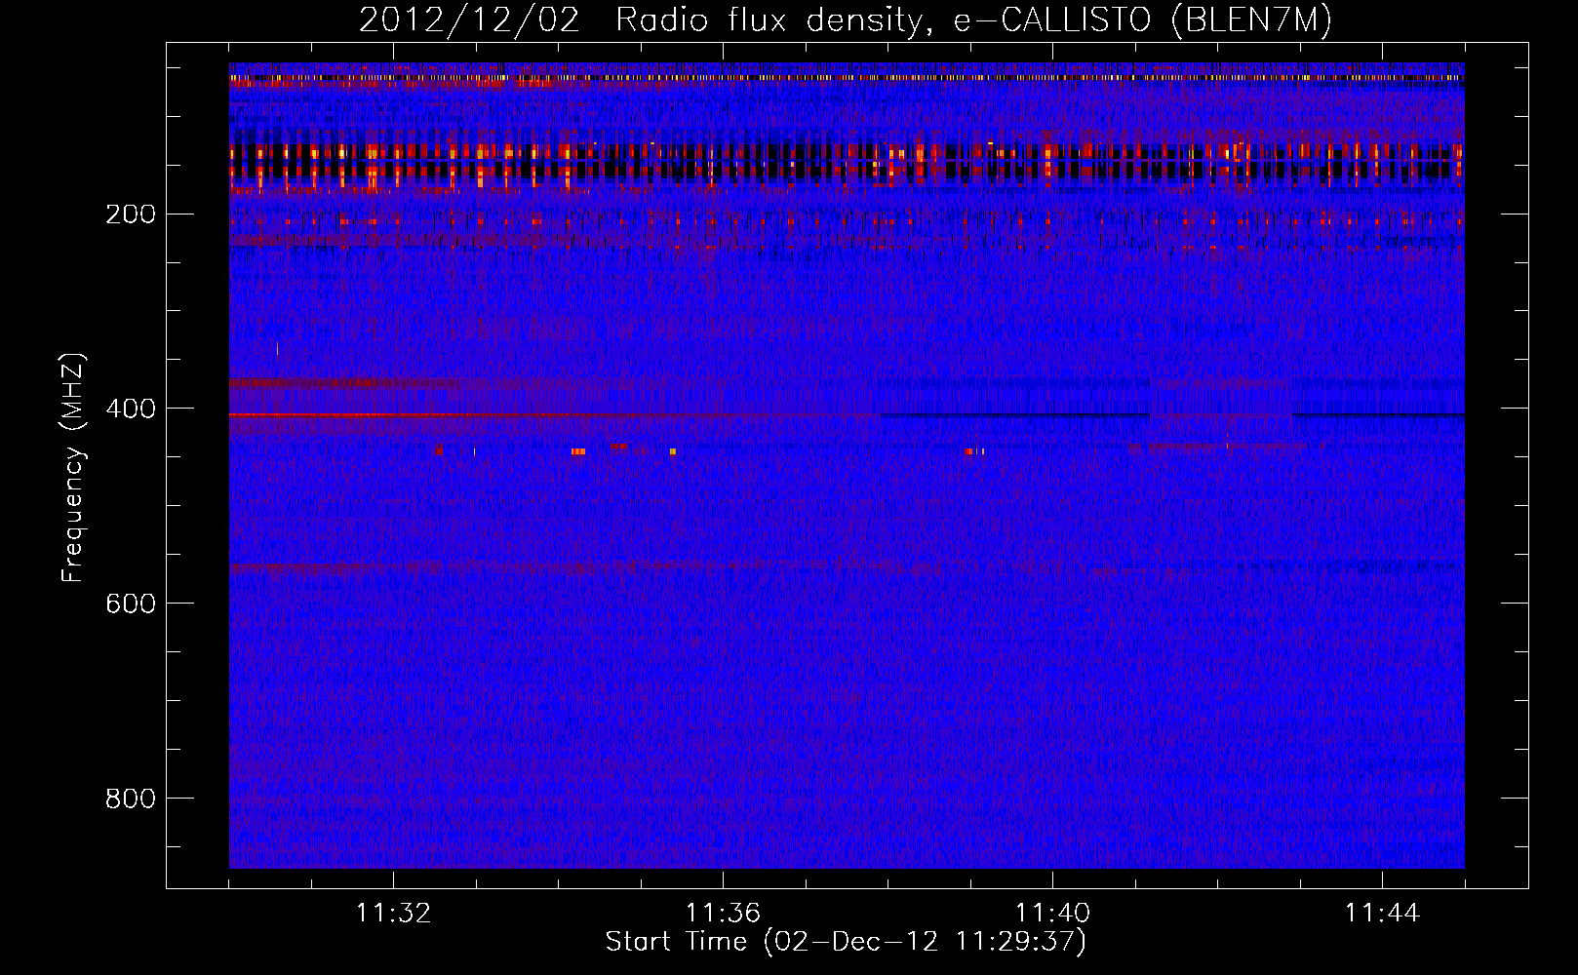
Task: Click the 11:44 time tick label
Action: [1382, 914]
